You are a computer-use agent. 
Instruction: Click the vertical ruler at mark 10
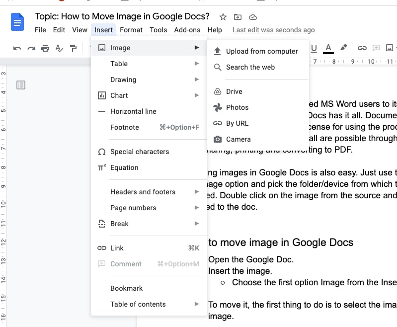3,204
